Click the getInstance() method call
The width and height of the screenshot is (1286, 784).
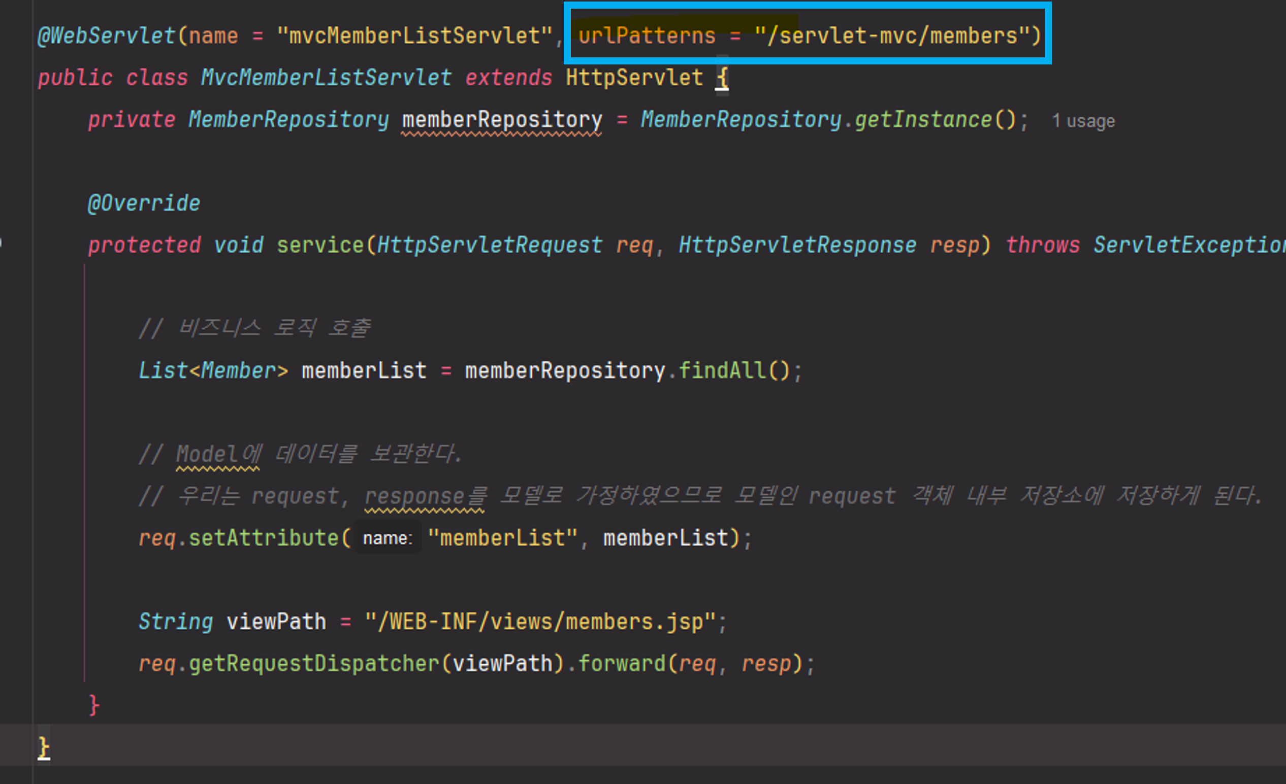click(x=935, y=120)
